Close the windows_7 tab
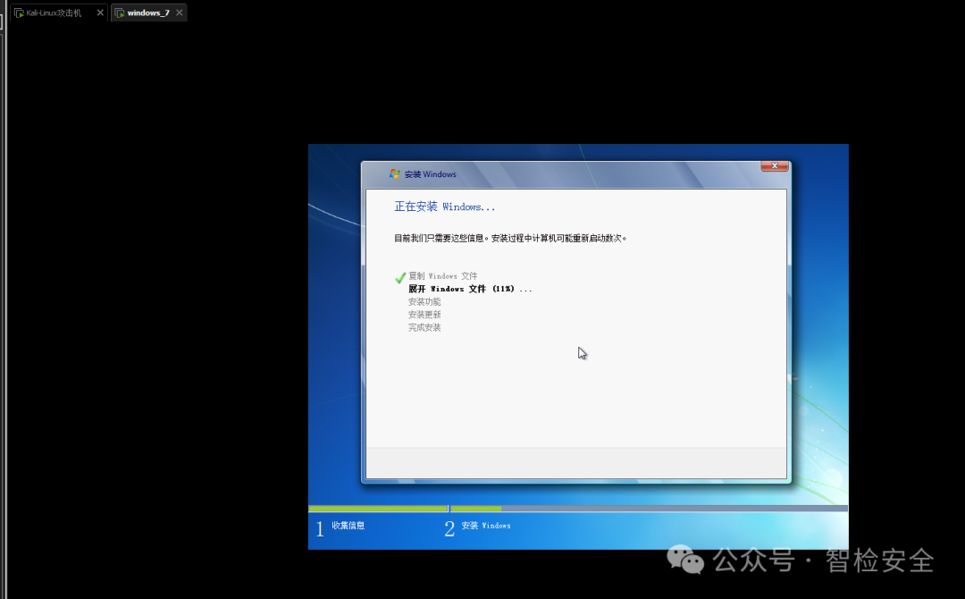The image size is (965, 599). [x=179, y=13]
